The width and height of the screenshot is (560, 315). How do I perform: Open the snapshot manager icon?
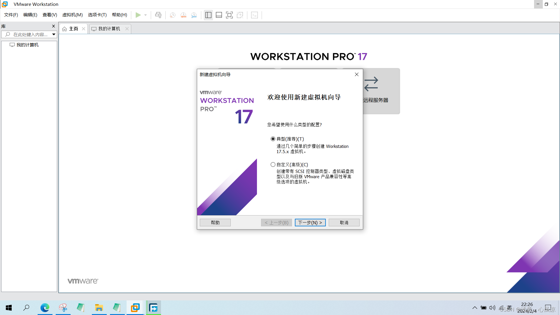click(x=194, y=15)
